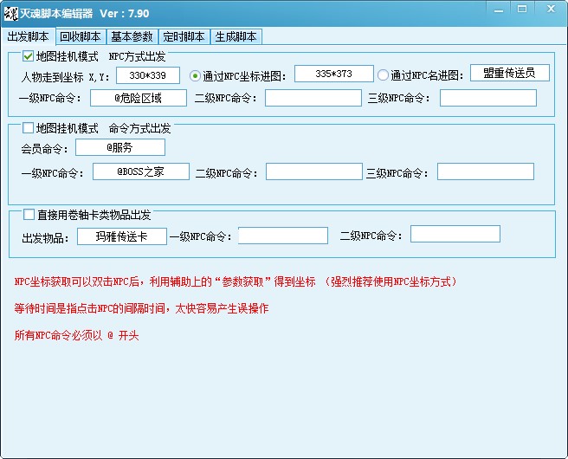Close the 灭魂脚本编辑器 window
568x459 pixels.
point(551,9)
